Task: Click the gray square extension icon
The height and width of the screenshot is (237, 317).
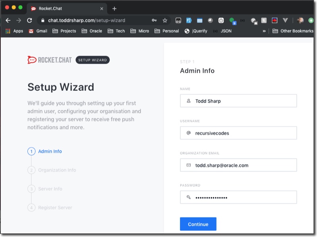Action: [x=264, y=20]
